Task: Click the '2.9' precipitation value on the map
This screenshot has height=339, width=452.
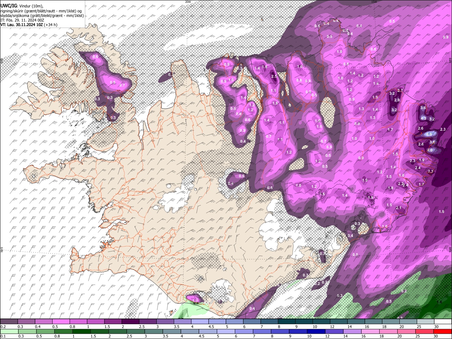Action: [397, 100]
